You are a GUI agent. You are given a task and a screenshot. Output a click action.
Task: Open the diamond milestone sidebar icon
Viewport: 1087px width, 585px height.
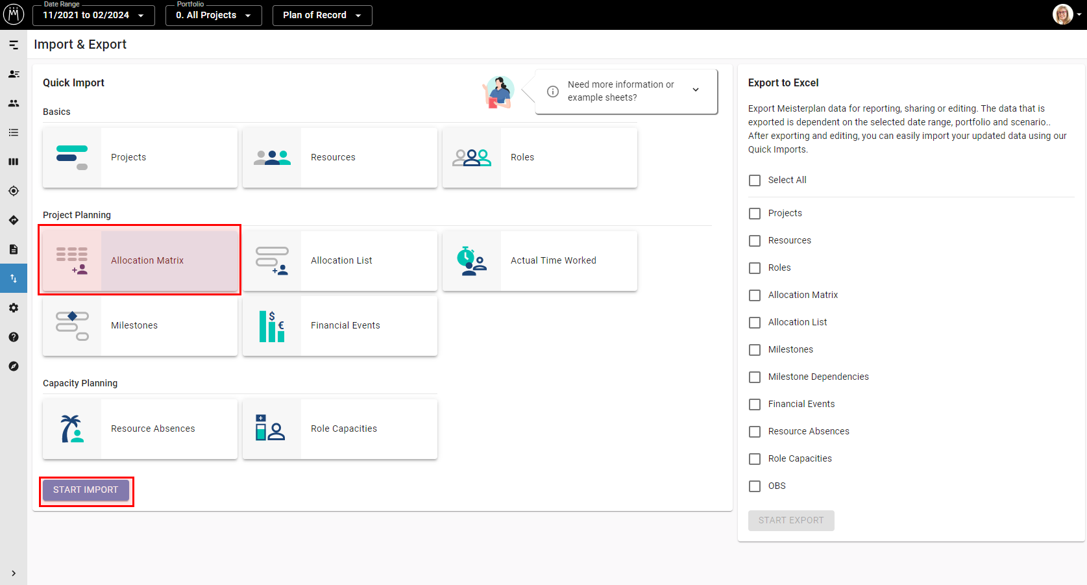[x=14, y=220]
